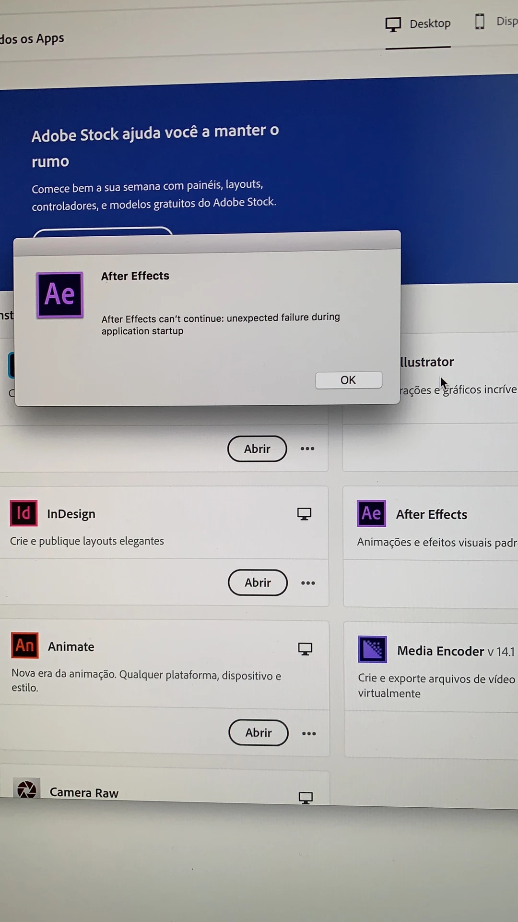Click the After Effects icon in the error dialog
Viewport: 518px width, 922px height.
(x=60, y=295)
